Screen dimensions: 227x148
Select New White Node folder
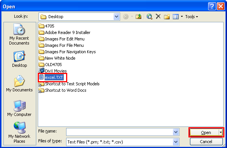click(57, 58)
